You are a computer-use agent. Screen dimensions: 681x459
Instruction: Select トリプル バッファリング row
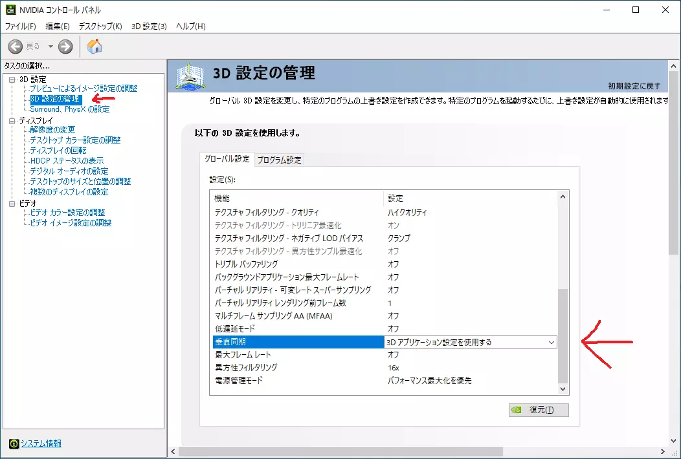[385, 264]
